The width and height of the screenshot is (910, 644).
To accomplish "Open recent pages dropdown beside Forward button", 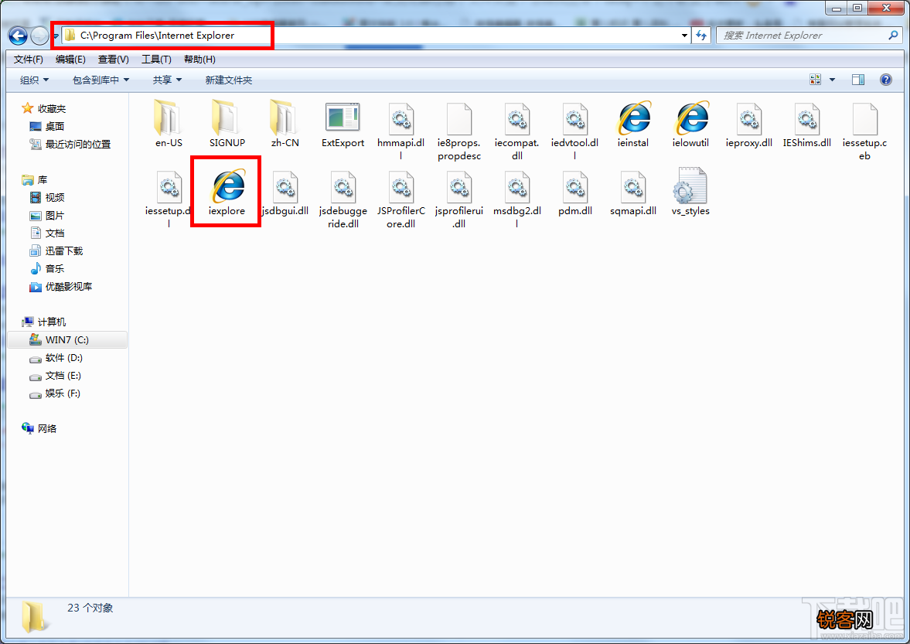I will 56,36.
